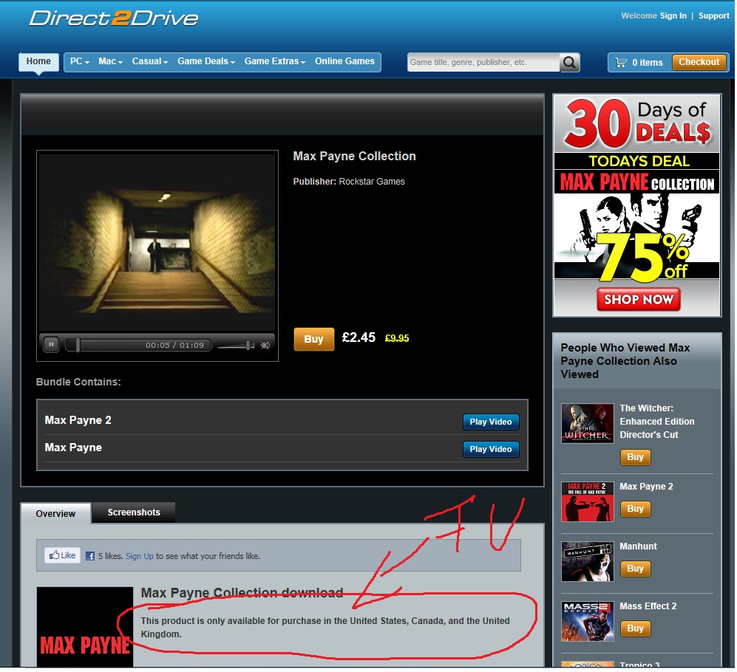Buy The Witcher Enhanced Edition
The image size is (737, 672).
click(635, 457)
